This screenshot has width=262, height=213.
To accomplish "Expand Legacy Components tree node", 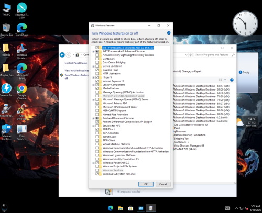I will pyautogui.click(x=93, y=85).
